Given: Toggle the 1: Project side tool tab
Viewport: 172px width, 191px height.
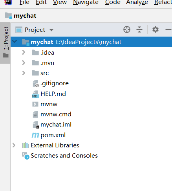Looking at the screenshot, I should [5, 43].
